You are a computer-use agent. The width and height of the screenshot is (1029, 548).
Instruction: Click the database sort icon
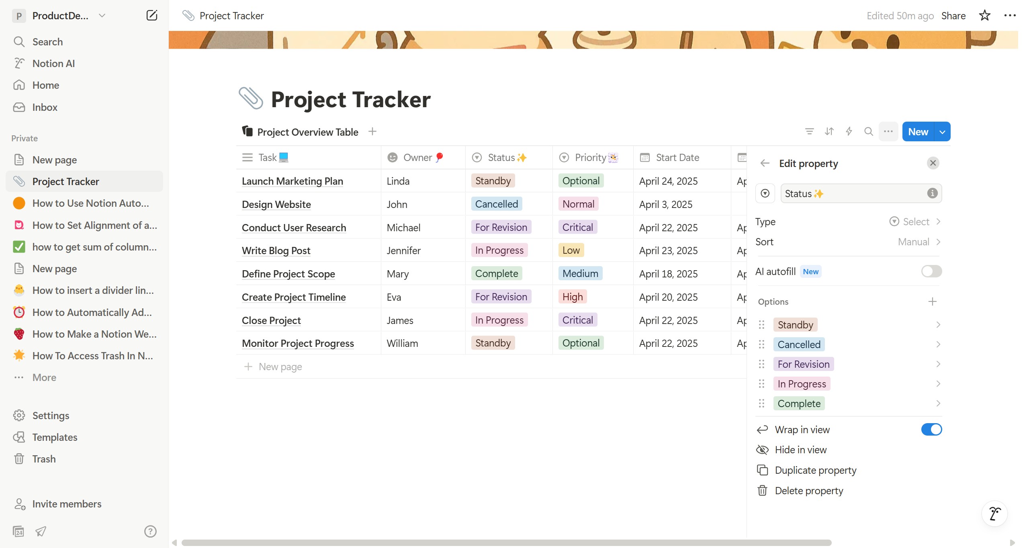point(829,131)
